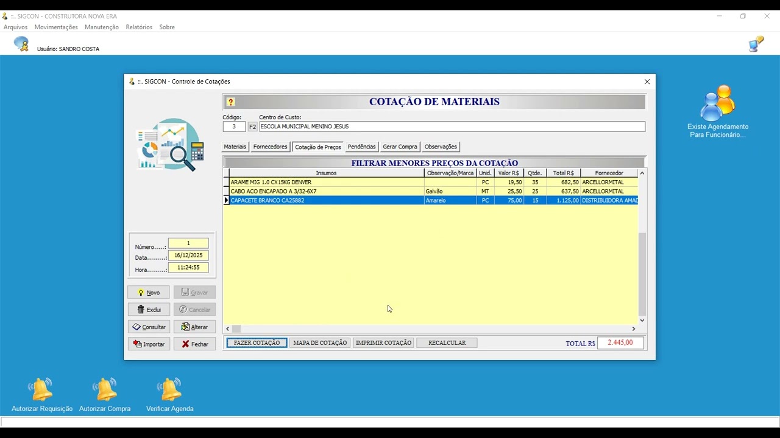Click the Galvão brand cell
Screen dimensions: 780x438
[450, 192]
